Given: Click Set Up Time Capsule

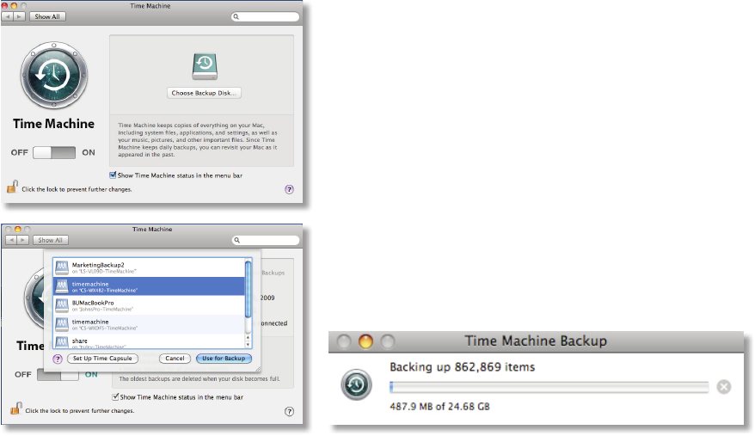Looking at the screenshot, I should [102, 359].
